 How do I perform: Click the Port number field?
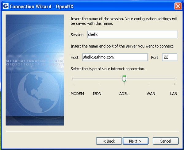170,57
